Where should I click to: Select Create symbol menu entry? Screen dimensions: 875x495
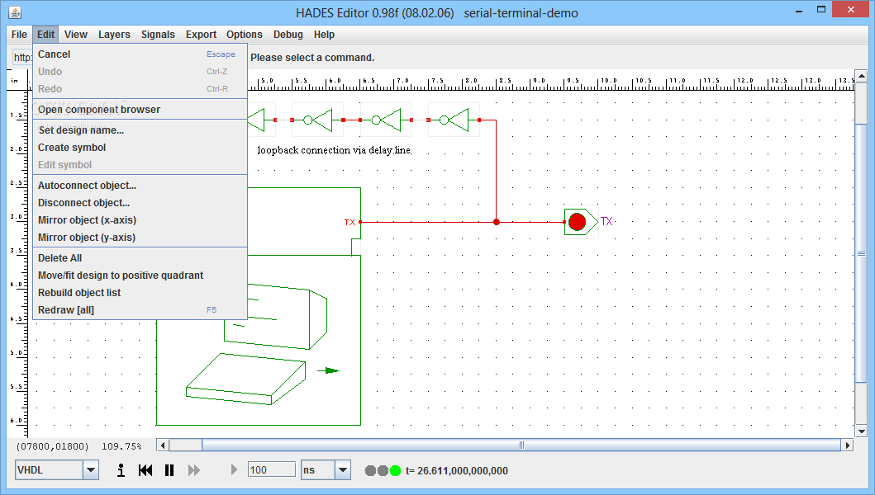(140, 147)
